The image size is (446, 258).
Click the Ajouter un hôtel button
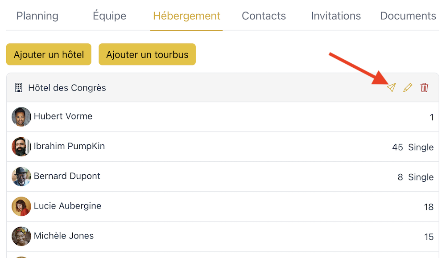click(x=49, y=54)
